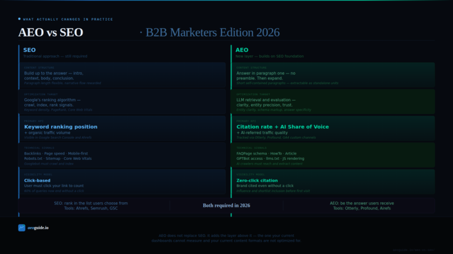
Task: Click 'User must click your link to count'
Action: point(54,186)
